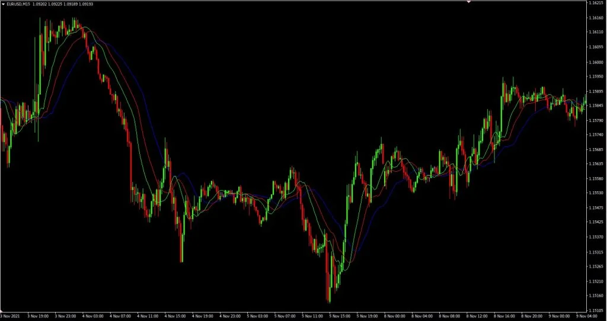The width and height of the screenshot is (607, 321).
Task: Click time label 4 Nov 07:00
Action: pos(120,316)
